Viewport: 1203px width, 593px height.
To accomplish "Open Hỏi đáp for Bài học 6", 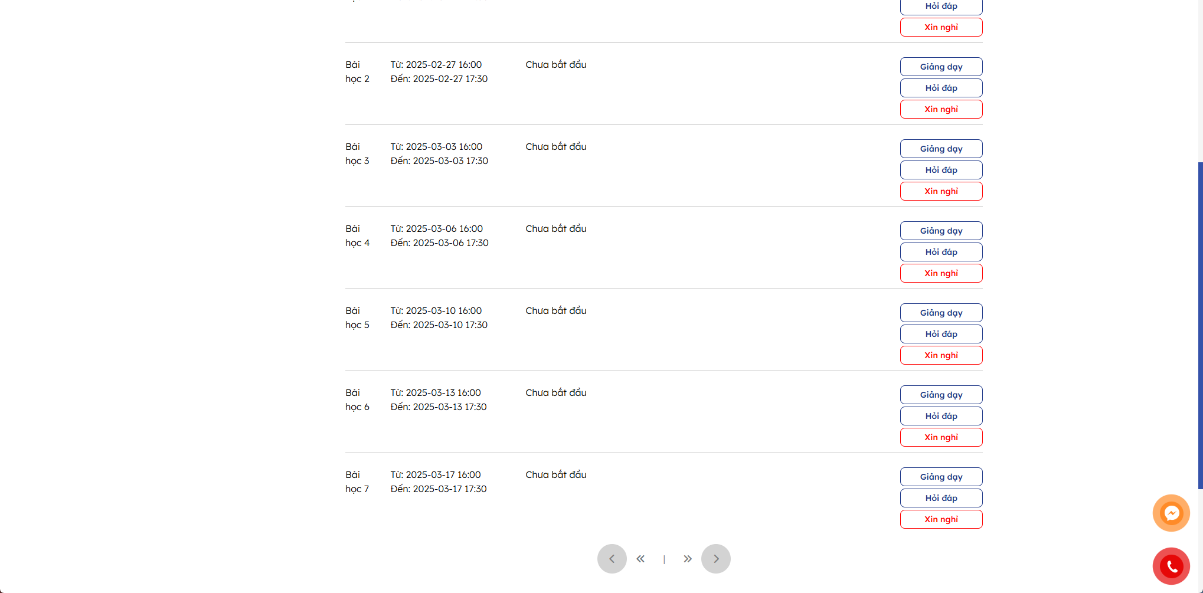I will coord(942,416).
